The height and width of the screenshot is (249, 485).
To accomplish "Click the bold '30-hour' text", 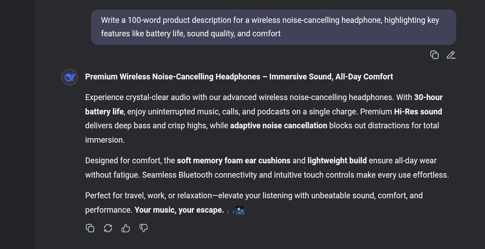I will (428, 97).
